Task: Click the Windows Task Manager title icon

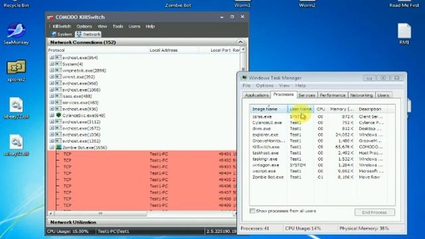Action: pos(244,78)
